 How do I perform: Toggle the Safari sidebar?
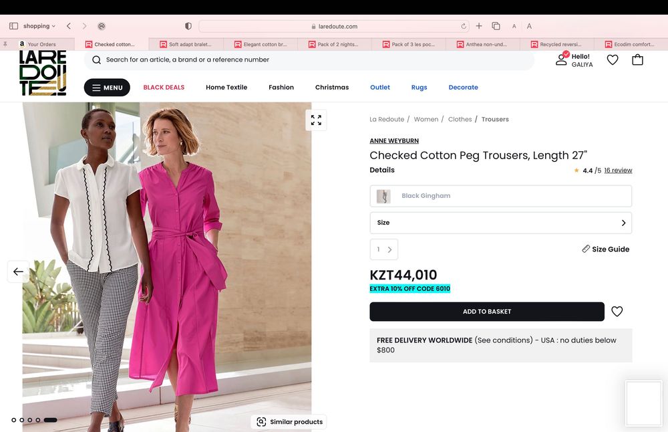(13, 26)
